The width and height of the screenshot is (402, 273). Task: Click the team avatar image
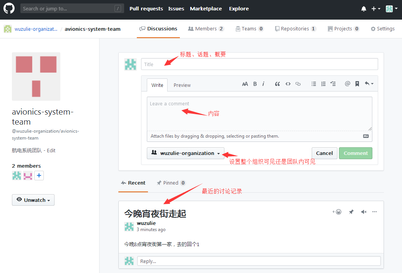tap(36, 77)
